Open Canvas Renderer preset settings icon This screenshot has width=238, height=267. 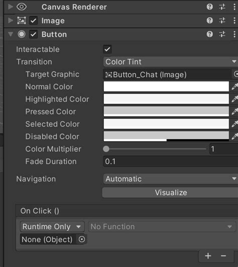coord(222,7)
